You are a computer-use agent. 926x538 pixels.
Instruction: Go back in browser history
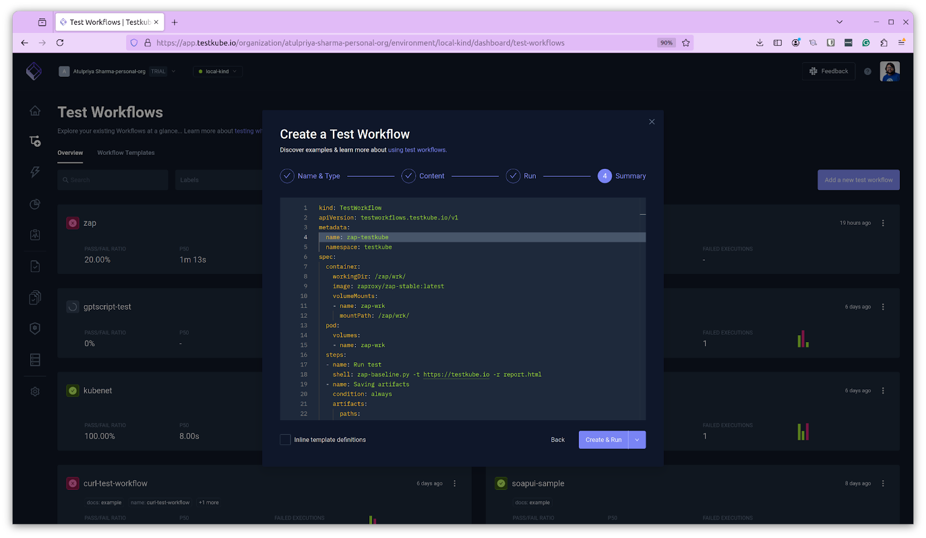click(24, 43)
